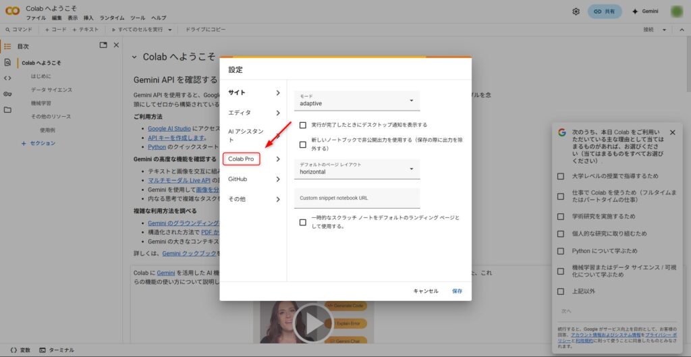The width and height of the screenshot is (691, 357).
Task: Open the table of contents sidebar icon
Action: [7, 46]
